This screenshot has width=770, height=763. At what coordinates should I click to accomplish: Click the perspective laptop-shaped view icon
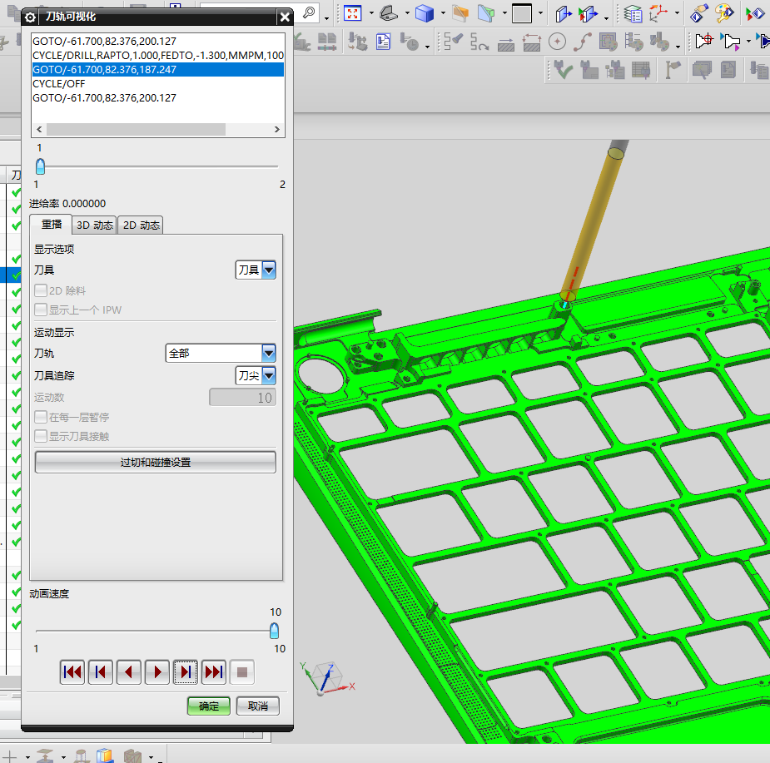point(389,13)
